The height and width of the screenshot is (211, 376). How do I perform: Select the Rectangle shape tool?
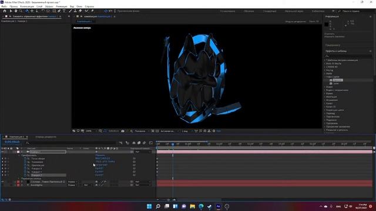[54, 11]
